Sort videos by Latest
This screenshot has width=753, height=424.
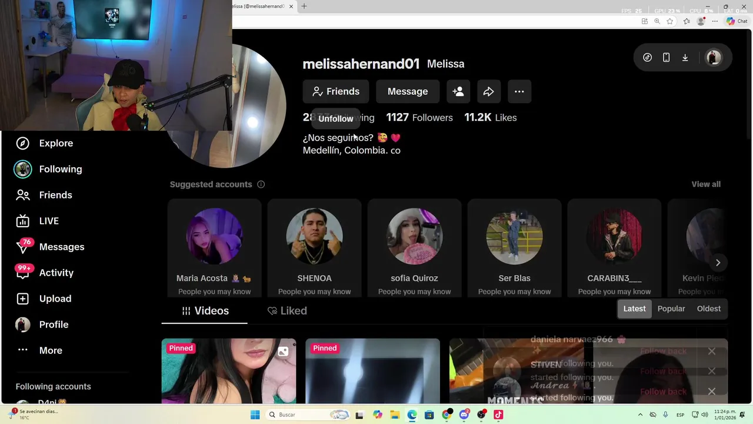[x=634, y=309]
